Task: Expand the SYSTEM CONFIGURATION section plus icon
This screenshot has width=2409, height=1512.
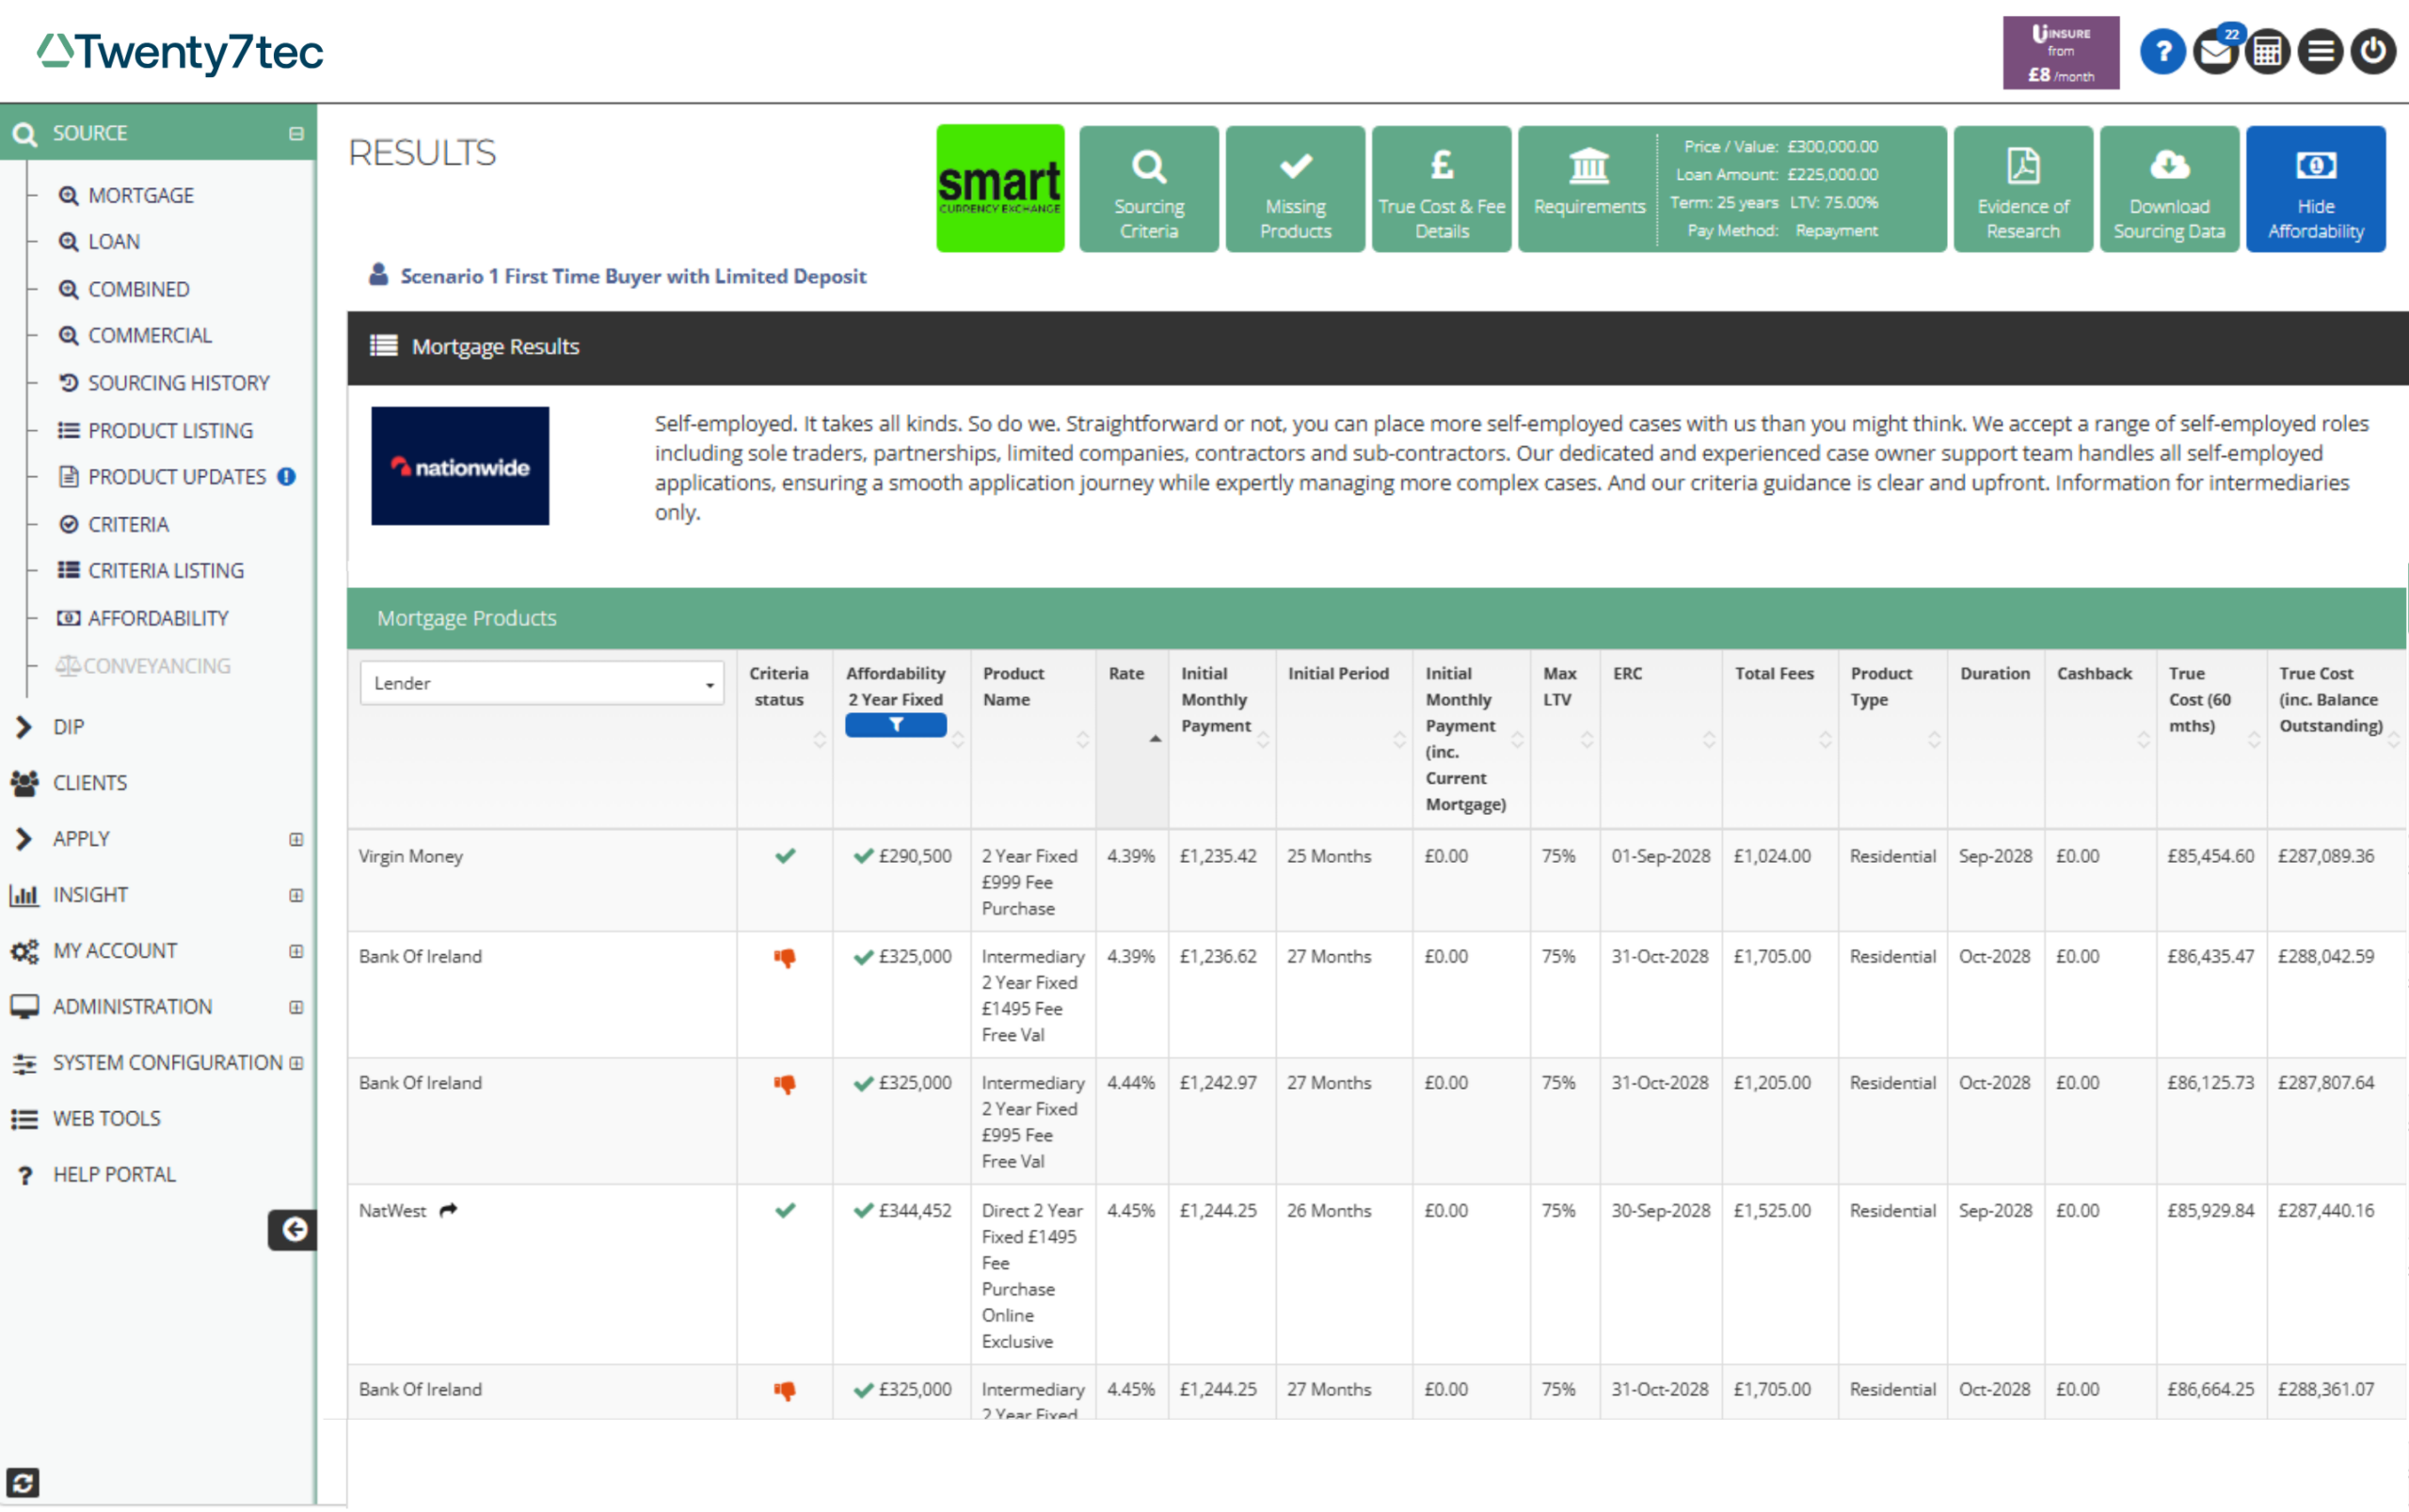Action: click(x=296, y=1063)
